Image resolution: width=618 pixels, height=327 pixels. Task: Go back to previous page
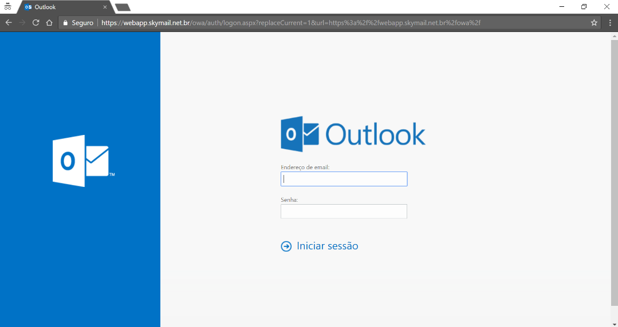pyautogui.click(x=9, y=23)
